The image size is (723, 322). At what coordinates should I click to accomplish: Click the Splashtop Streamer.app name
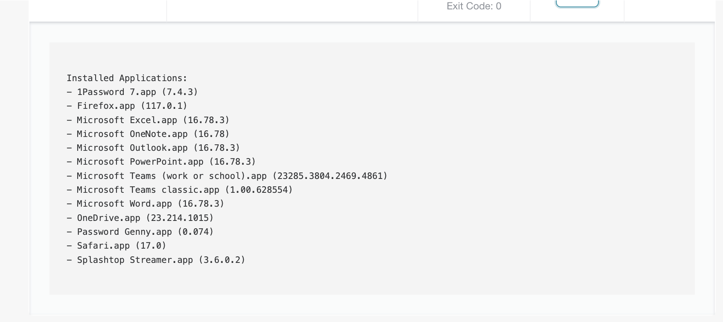click(135, 260)
